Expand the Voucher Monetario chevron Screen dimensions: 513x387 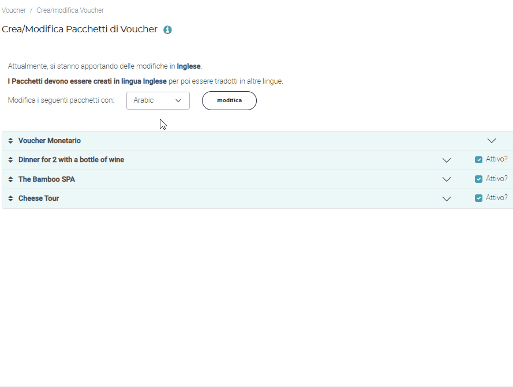coord(492,141)
